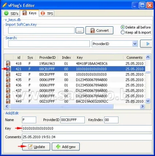Open the TPS tab
The height and width of the screenshot is (156, 155).
[47, 13]
